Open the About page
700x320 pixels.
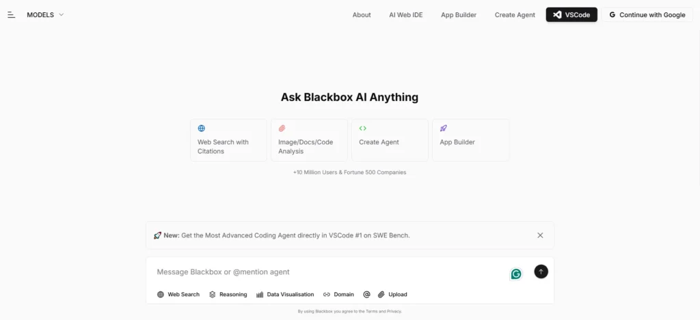[x=362, y=15]
